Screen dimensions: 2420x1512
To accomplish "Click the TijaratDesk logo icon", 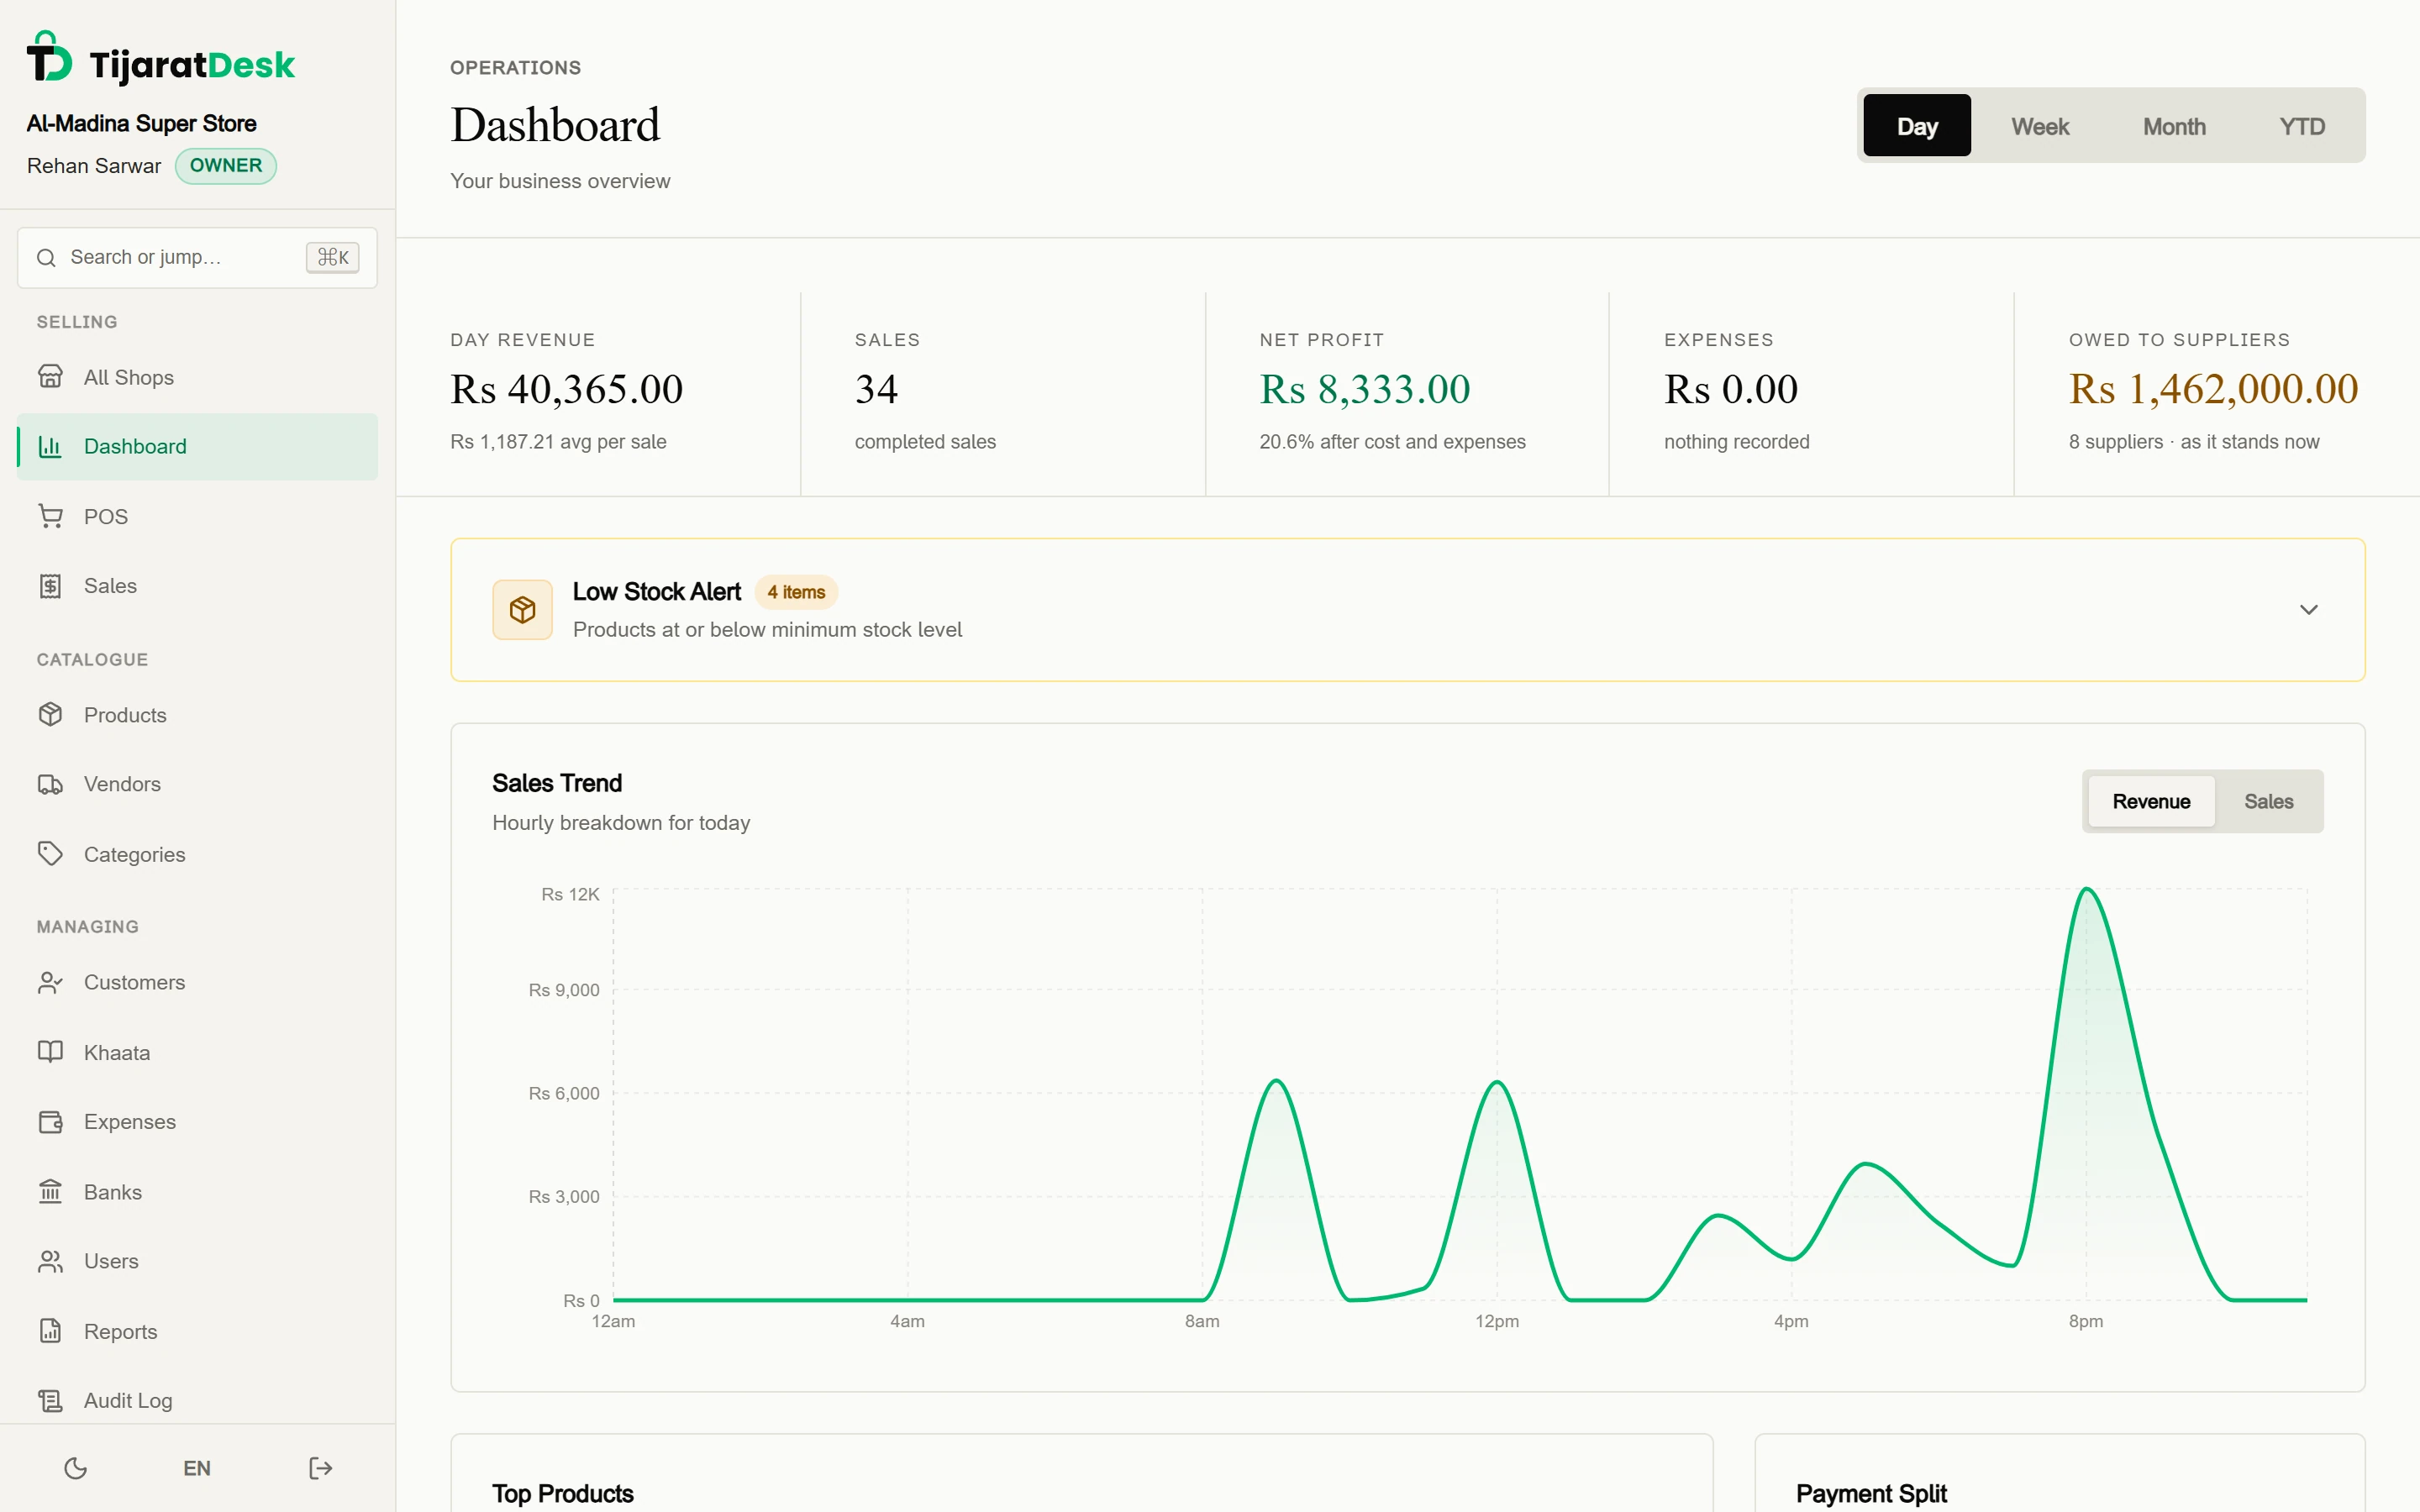I will 49,57.
